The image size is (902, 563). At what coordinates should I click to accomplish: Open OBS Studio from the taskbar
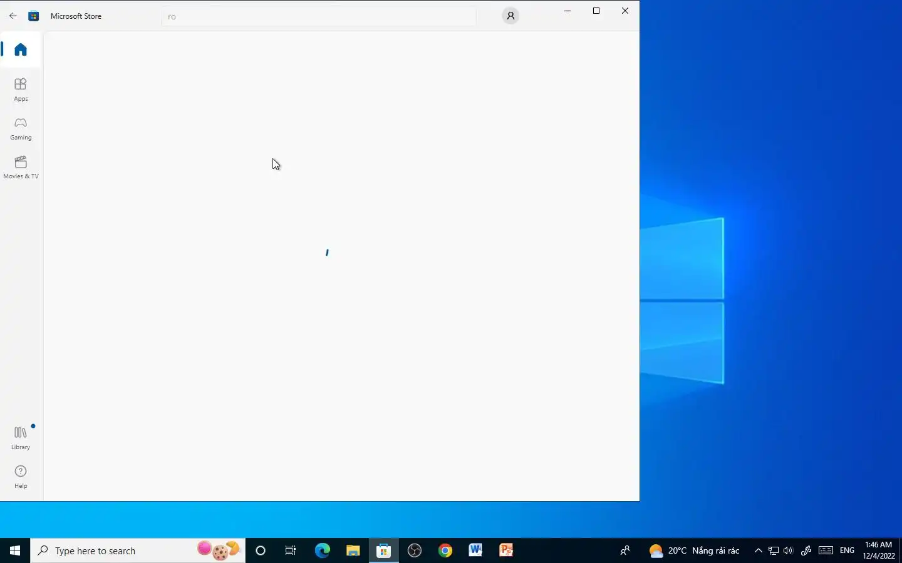coord(414,550)
